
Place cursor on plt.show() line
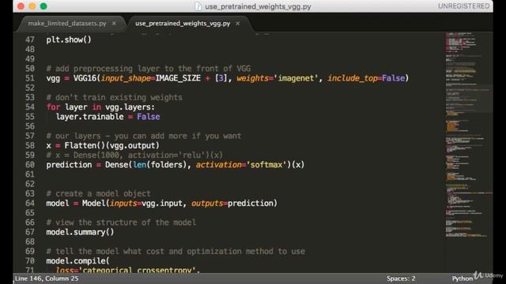(69, 39)
